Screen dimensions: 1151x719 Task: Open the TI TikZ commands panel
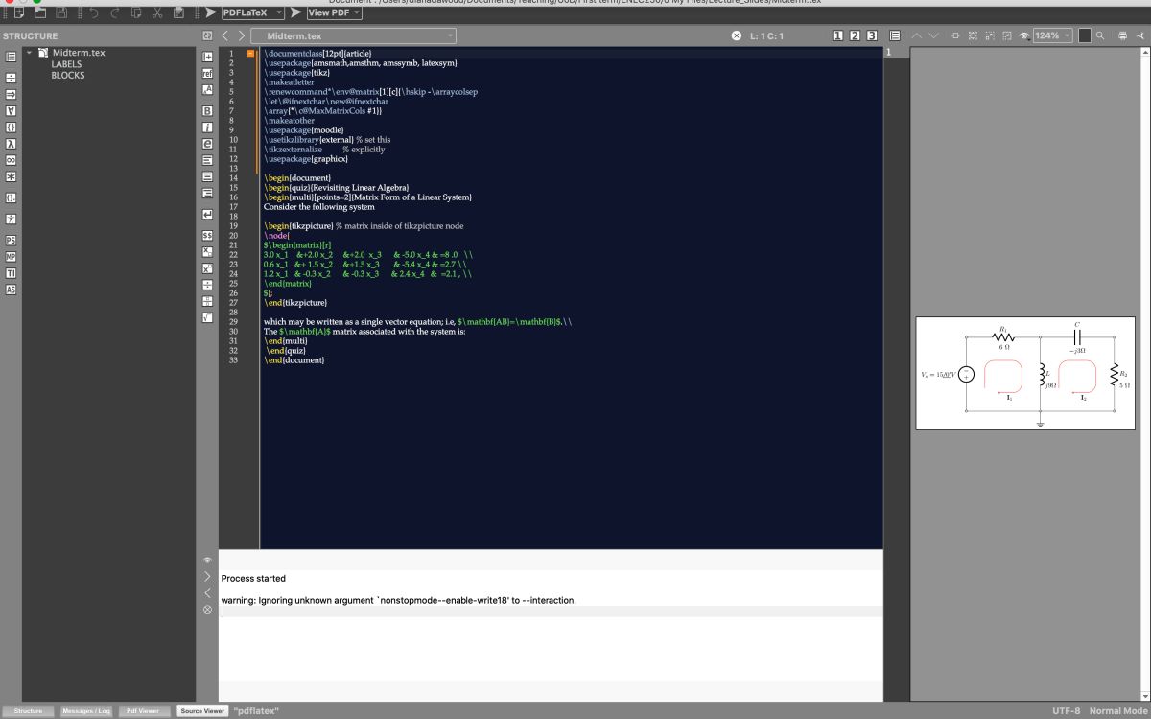tap(11, 273)
